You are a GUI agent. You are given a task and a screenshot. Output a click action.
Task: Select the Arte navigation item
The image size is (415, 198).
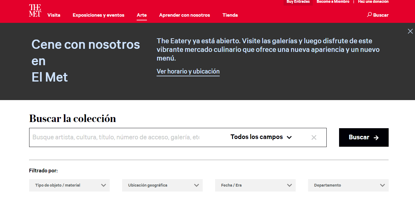click(x=142, y=15)
